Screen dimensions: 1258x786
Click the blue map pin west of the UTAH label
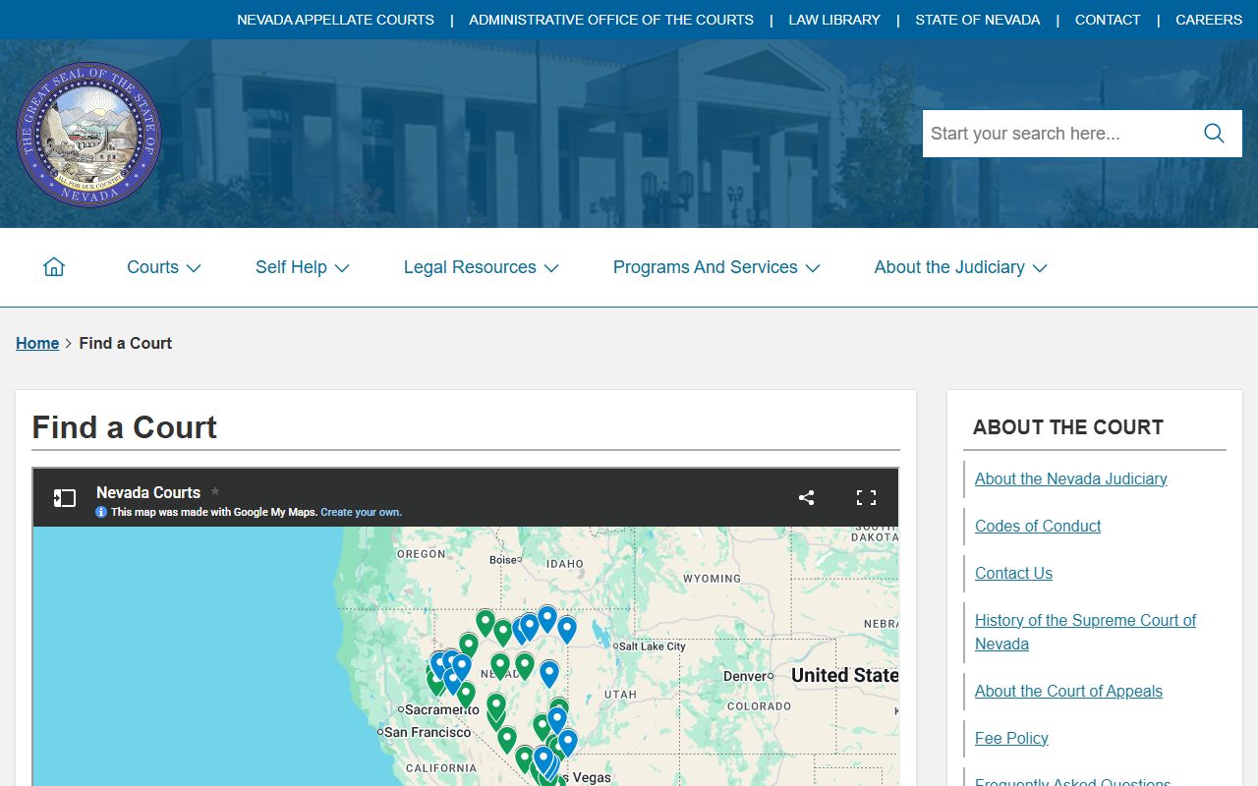[x=549, y=673]
